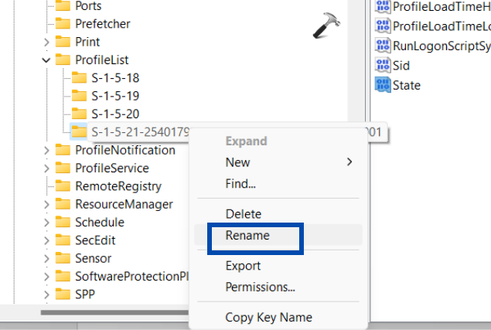Choose Permissions... from the context menu
The width and height of the screenshot is (491, 330).
point(278,287)
